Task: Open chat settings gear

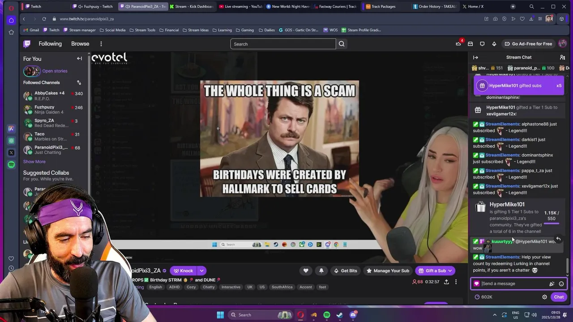Action: (x=544, y=297)
